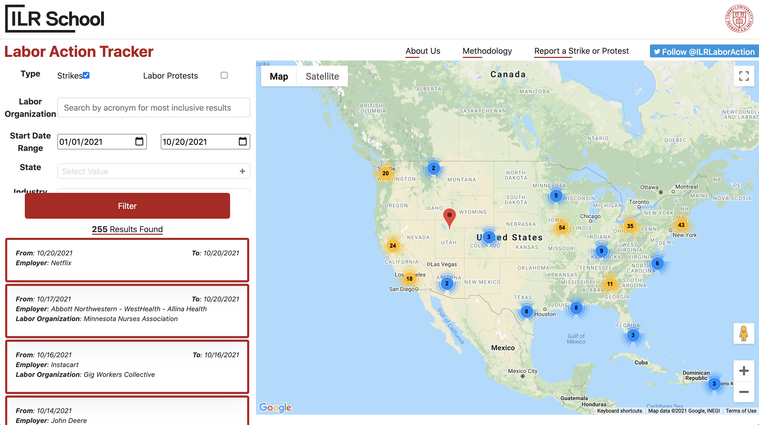Click the ILR School logo
The height and width of the screenshot is (425, 759).
pyautogui.click(x=55, y=18)
